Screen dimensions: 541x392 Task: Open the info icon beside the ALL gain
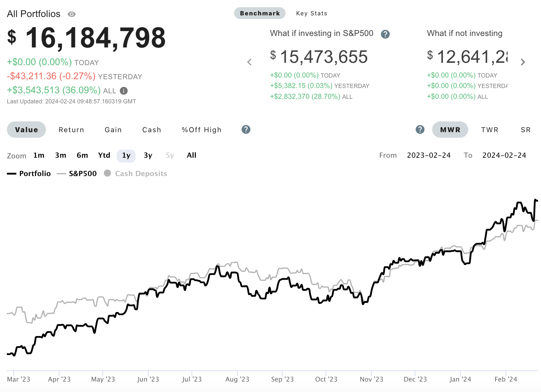click(x=123, y=91)
